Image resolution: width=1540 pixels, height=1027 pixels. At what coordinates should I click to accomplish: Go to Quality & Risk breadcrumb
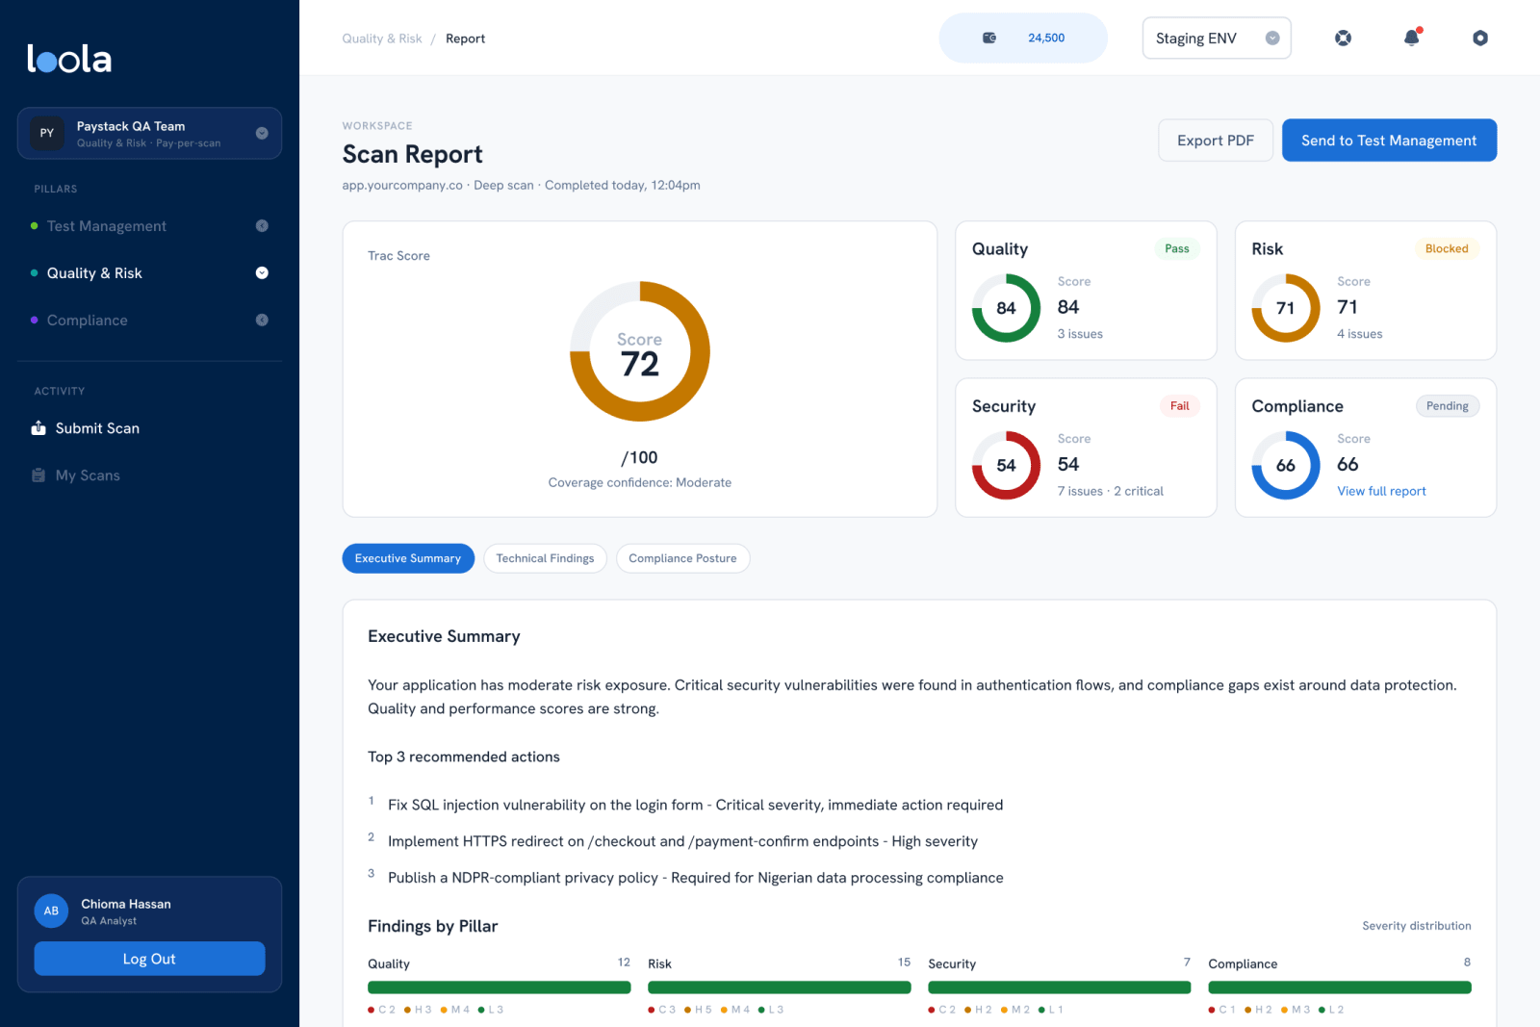coord(382,39)
